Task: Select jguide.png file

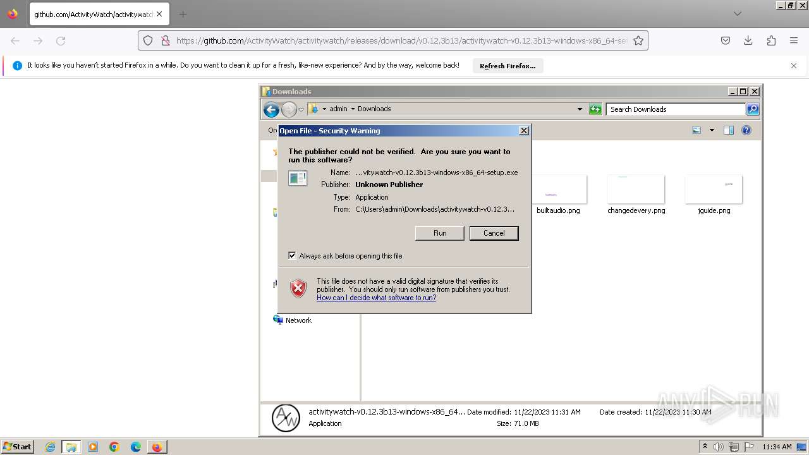Action: pyautogui.click(x=714, y=195)
